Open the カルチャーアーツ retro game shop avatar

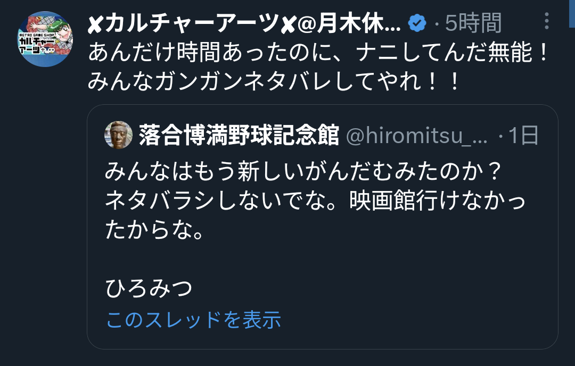pyautogui.click(x=45, y=39)
